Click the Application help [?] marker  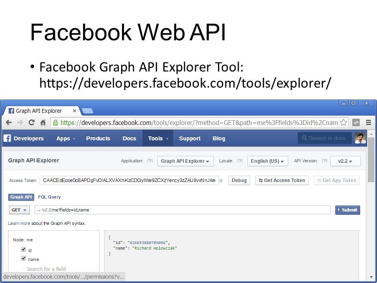click(x=150, y=160)
